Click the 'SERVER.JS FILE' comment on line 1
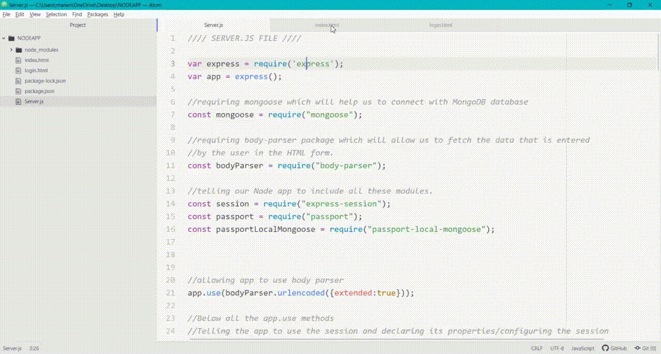The width and height of the screenshot is (661, 354). point(244,38)
